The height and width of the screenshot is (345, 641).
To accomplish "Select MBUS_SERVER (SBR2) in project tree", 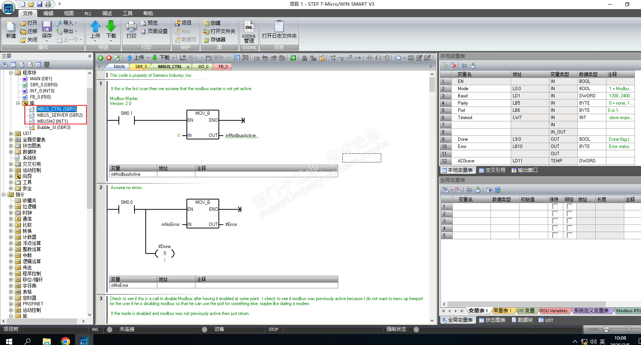I will click(60, 115).
